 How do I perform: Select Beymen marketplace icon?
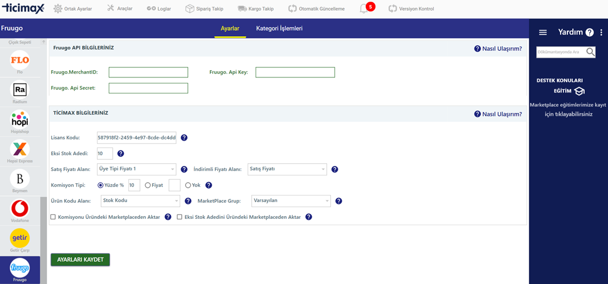[20, 179]
